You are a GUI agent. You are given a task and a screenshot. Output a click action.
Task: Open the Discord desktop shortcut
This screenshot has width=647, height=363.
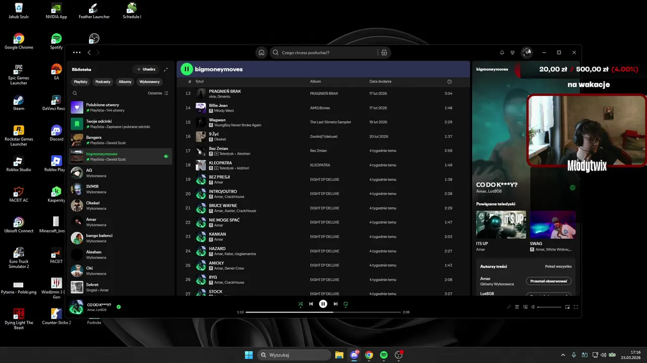click(57, 133)
